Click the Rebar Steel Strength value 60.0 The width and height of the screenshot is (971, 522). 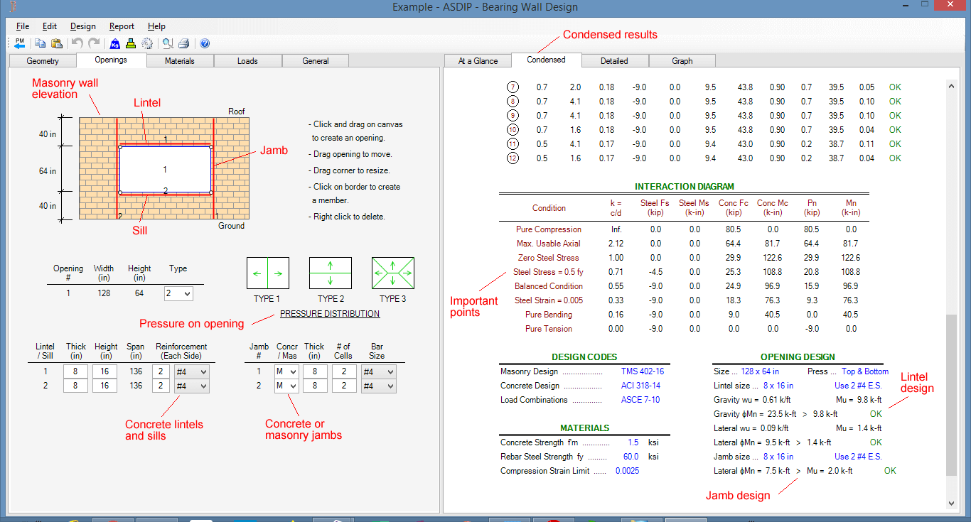(x=631, y=457)
